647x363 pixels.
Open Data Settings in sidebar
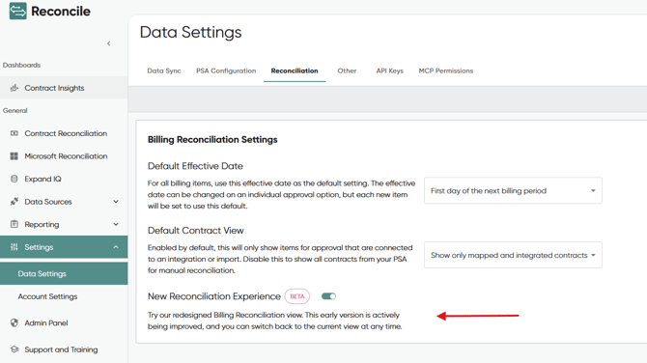click(64, 273)
